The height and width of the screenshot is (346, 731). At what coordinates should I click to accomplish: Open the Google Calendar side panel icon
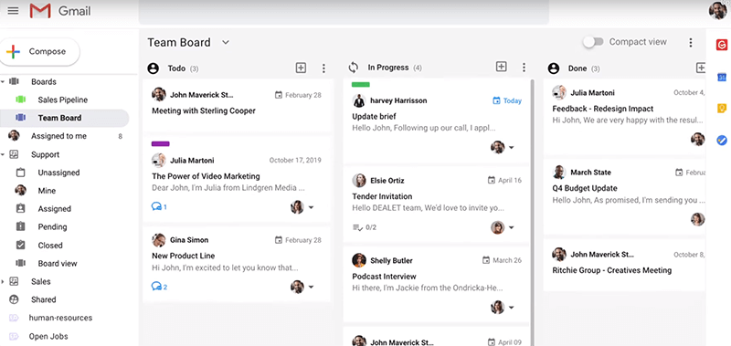pyautogui.click(x=722, y=78)
